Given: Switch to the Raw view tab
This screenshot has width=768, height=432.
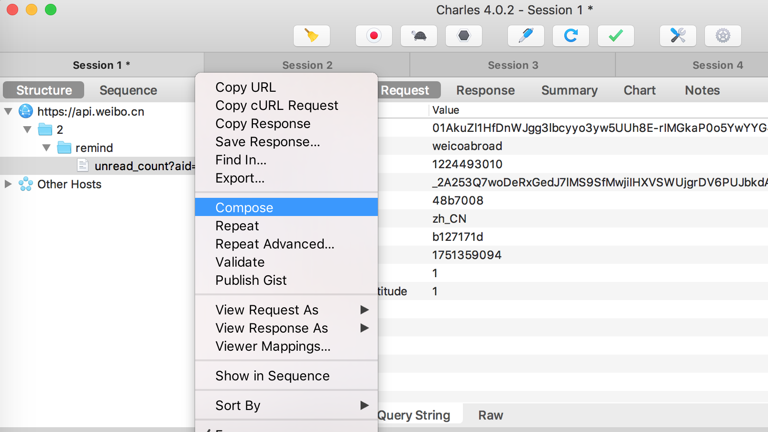Looking at the screenshot, I should [491, 415].
